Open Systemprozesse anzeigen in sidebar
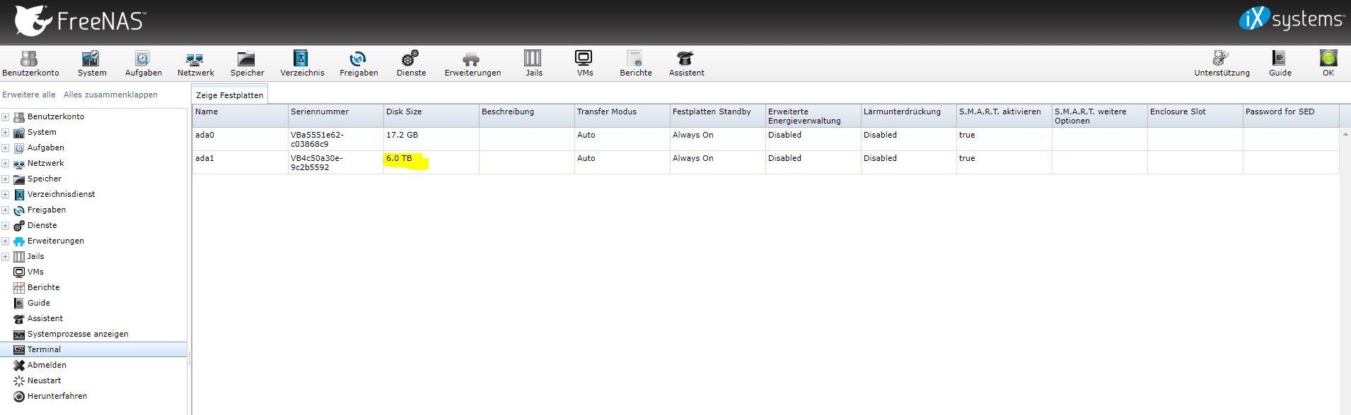Viewport: 1351px width, 415px height. point(78,334)
